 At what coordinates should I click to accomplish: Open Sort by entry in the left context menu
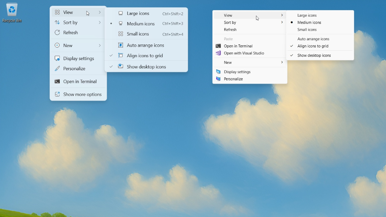point(78,22)
